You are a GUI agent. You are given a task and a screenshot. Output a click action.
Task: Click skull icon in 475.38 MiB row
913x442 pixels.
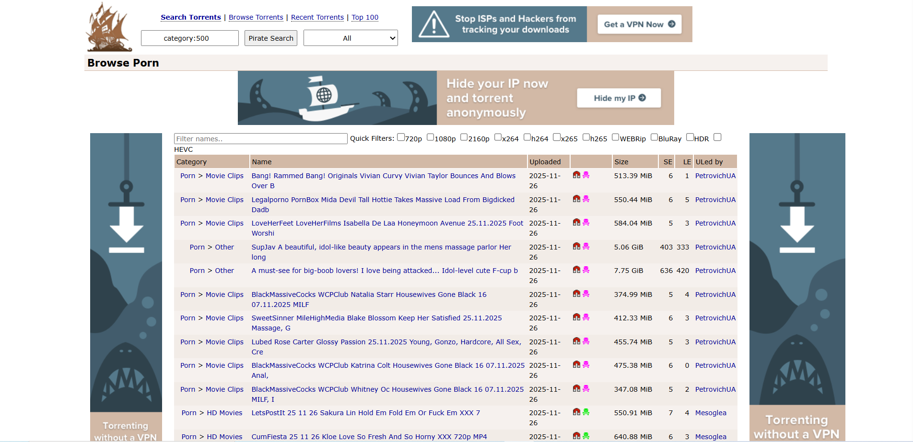point(586,365)
